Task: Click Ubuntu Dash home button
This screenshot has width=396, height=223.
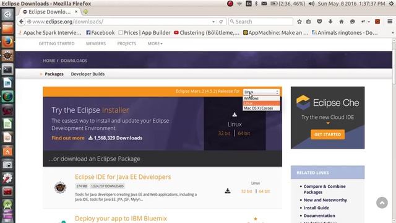Action: [x=7, y=14]
